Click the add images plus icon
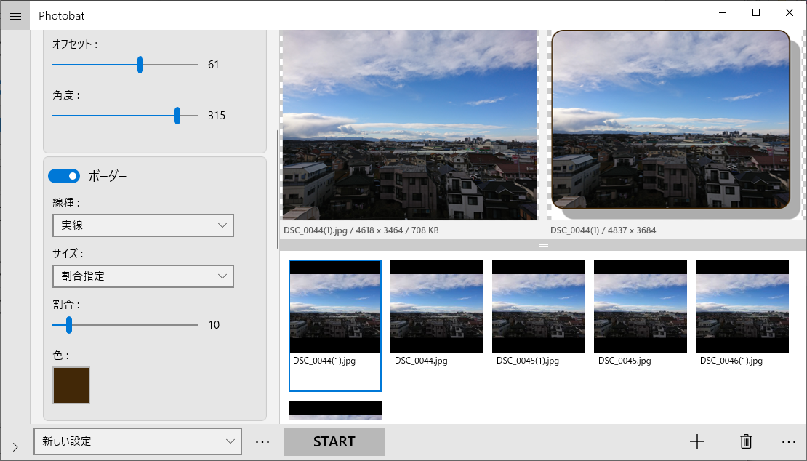Viewport: 807px width, 461px height. pyautogui.click(x=697, y=441)
